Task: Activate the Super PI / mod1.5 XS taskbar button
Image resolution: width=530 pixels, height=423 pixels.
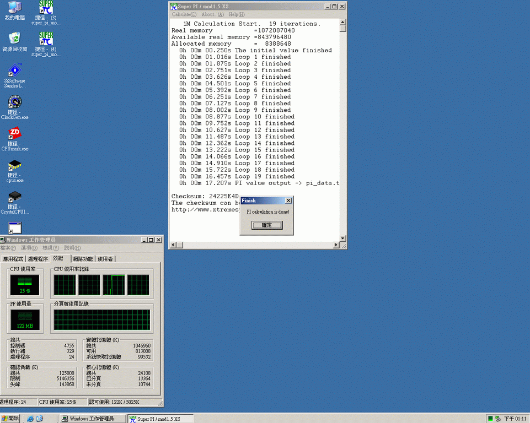Action: pyautogui.click(x=161, y=419)
